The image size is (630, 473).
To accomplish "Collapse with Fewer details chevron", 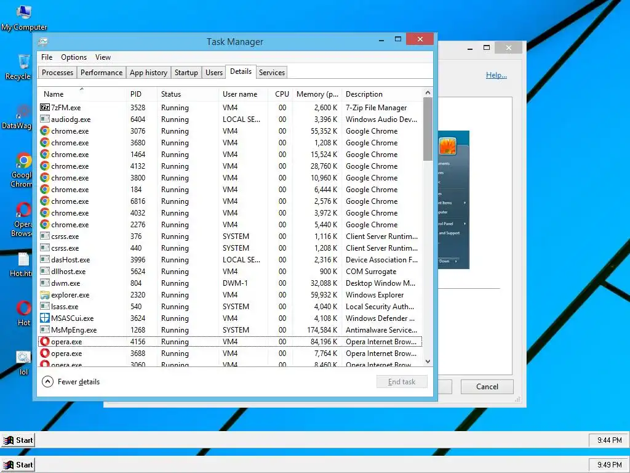I will [47, 381].
